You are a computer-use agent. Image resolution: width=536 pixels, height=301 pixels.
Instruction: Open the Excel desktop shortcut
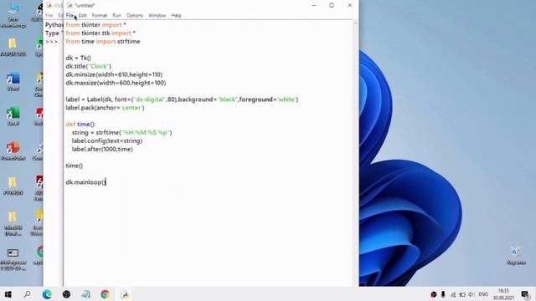click(13, 117)
